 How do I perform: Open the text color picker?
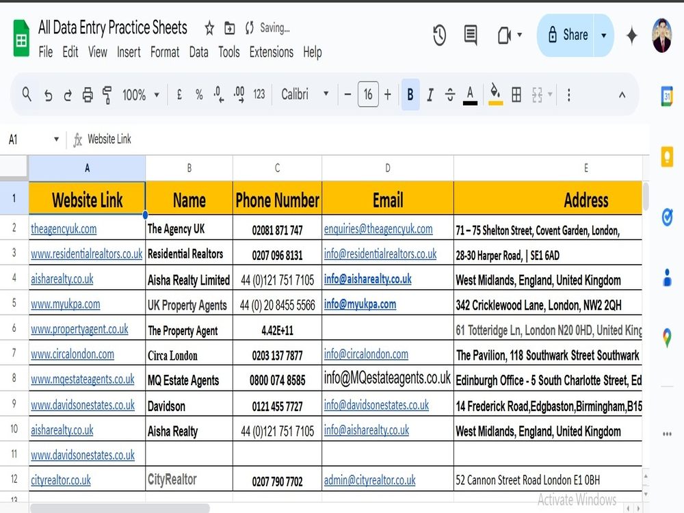point(470,94)
